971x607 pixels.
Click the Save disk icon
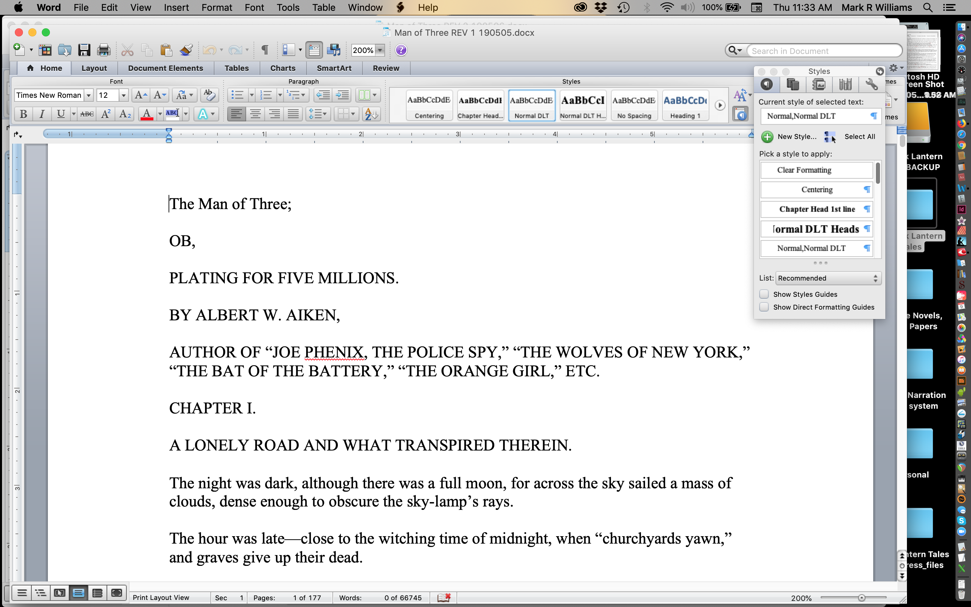[x=84, y=50]
